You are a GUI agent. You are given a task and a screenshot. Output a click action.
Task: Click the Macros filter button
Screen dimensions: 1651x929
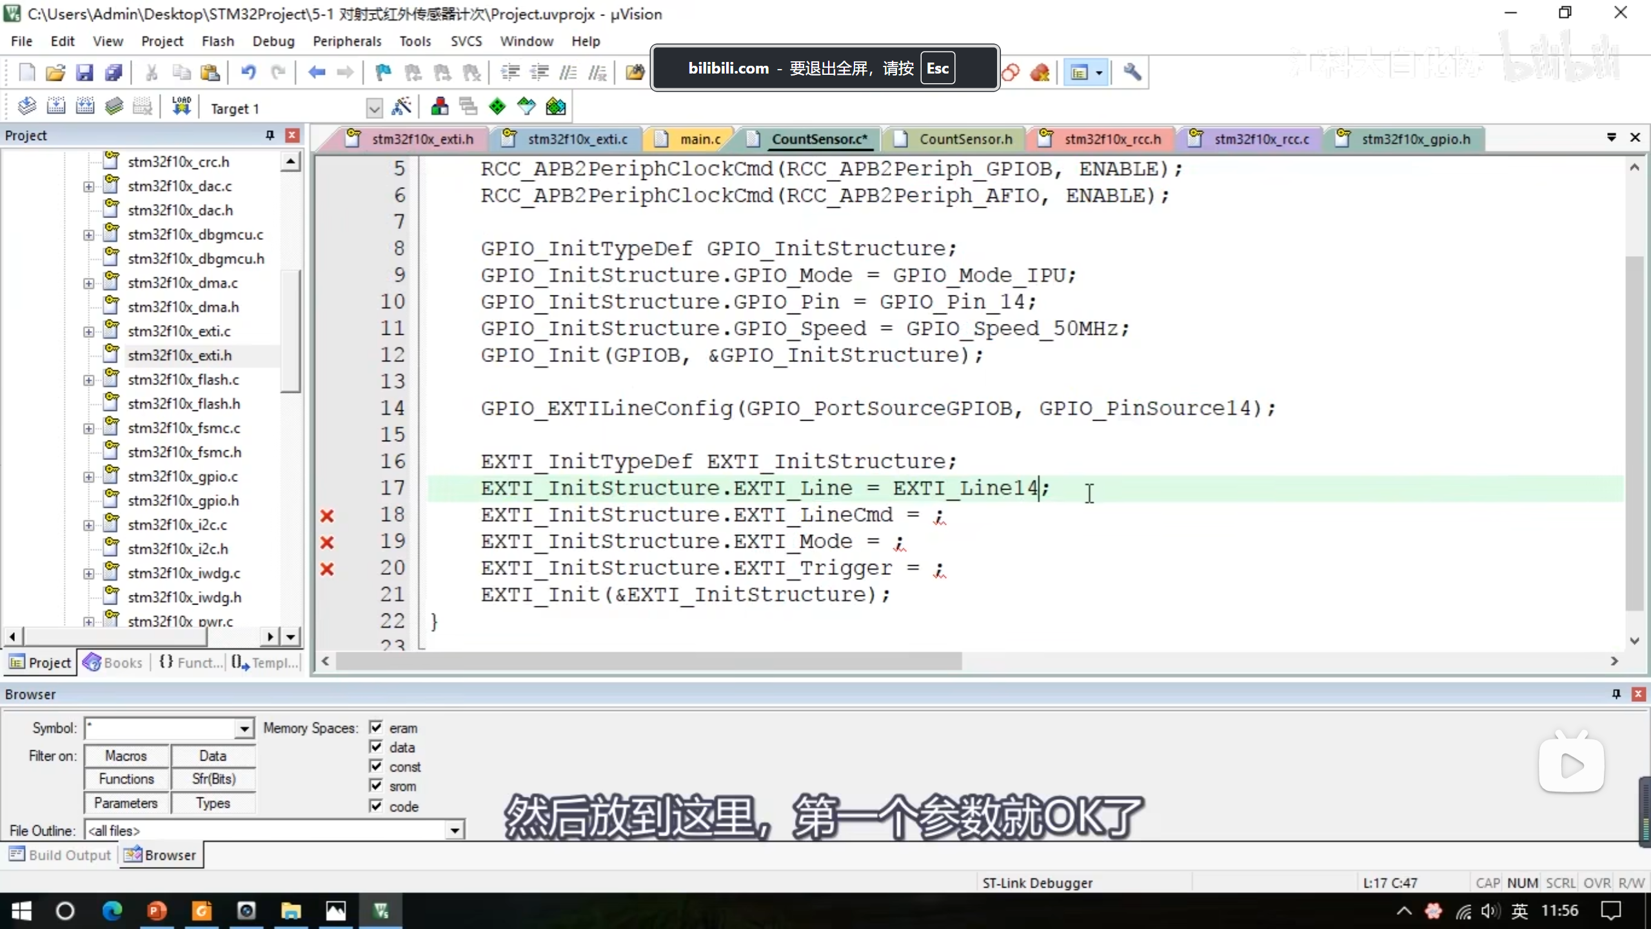[126, 755]
